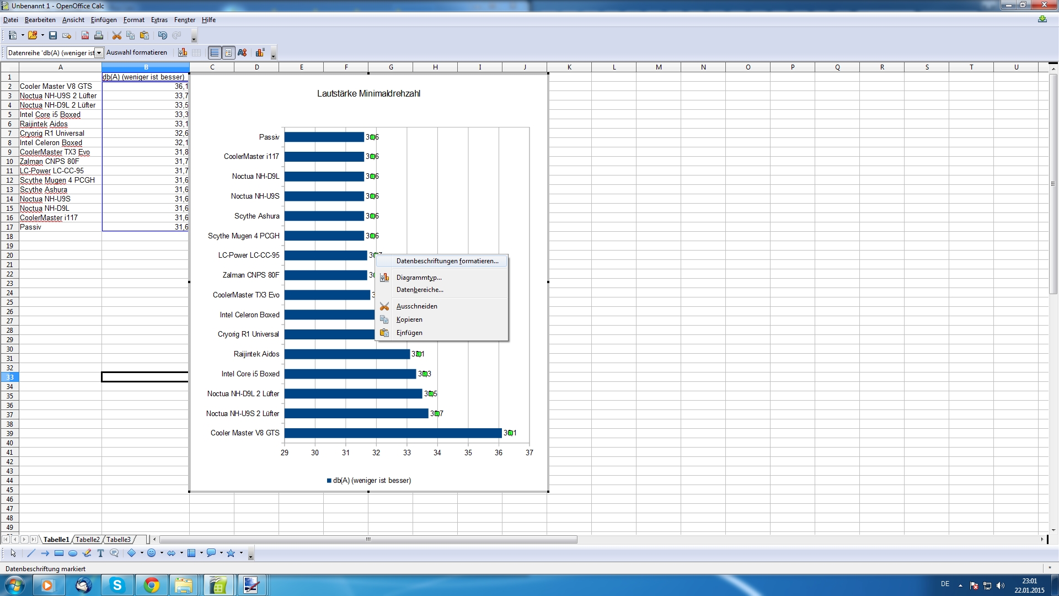Click the chart legend entry db(A)

coord(369,481)
